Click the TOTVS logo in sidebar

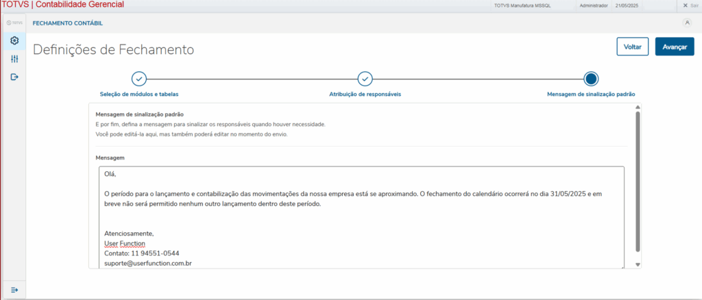click(14, 23)
